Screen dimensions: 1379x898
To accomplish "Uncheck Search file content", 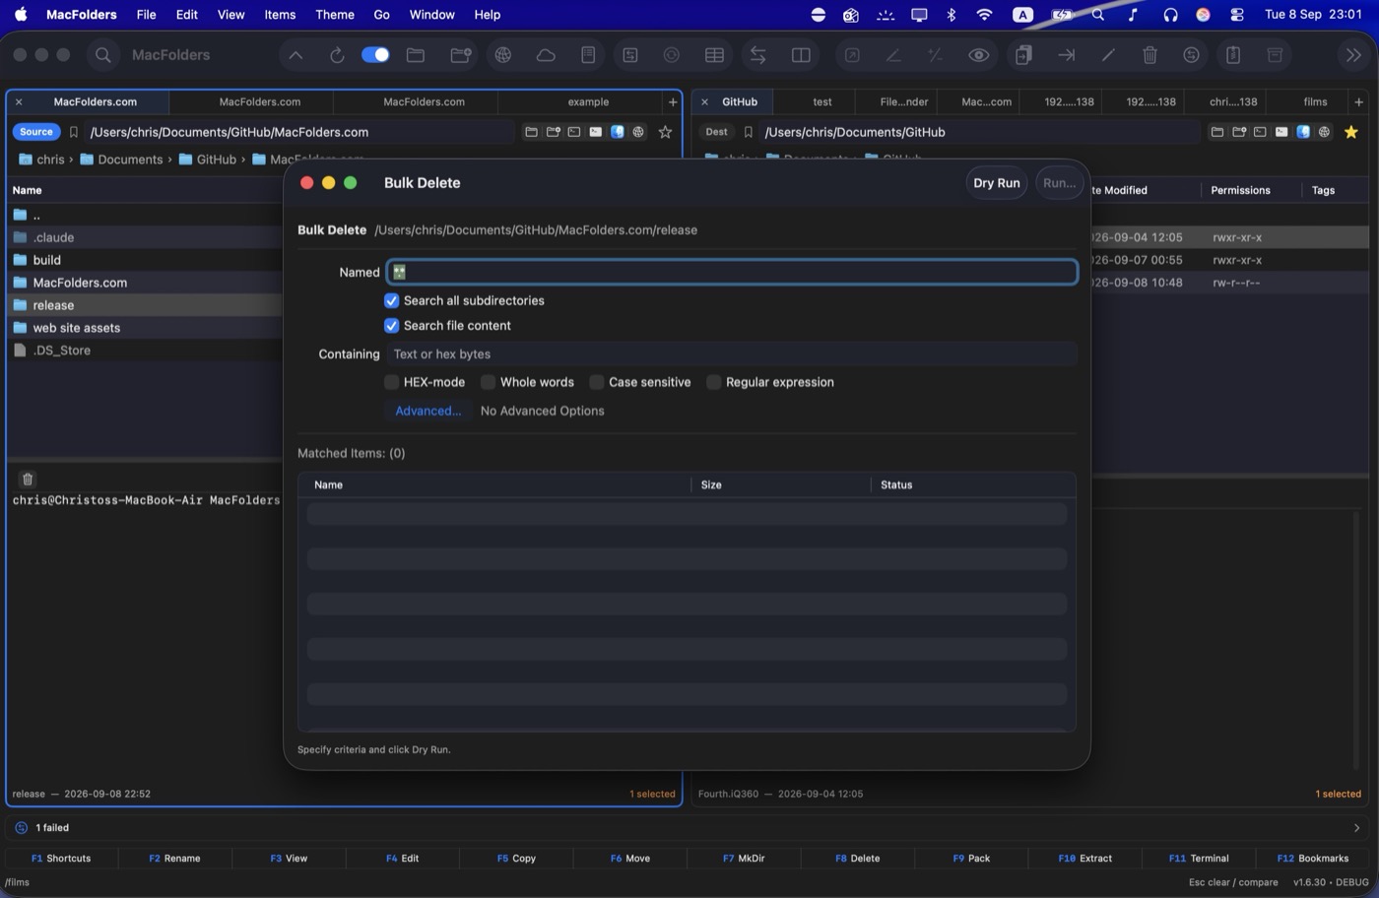I will coord(391,325).
